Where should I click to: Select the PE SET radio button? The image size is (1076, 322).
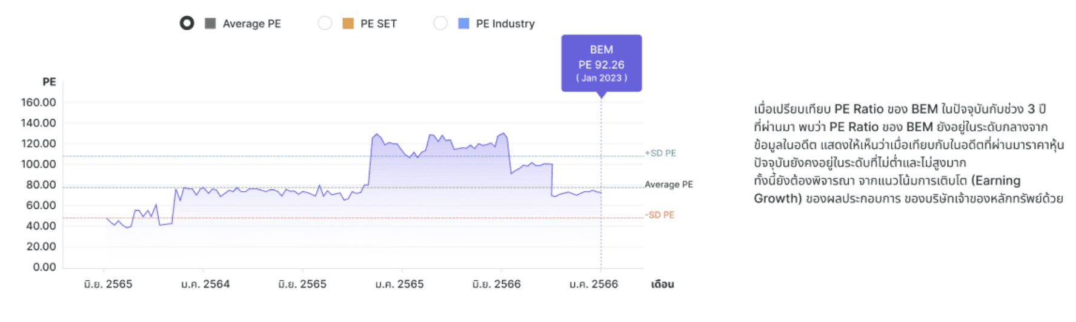[325, 24]
